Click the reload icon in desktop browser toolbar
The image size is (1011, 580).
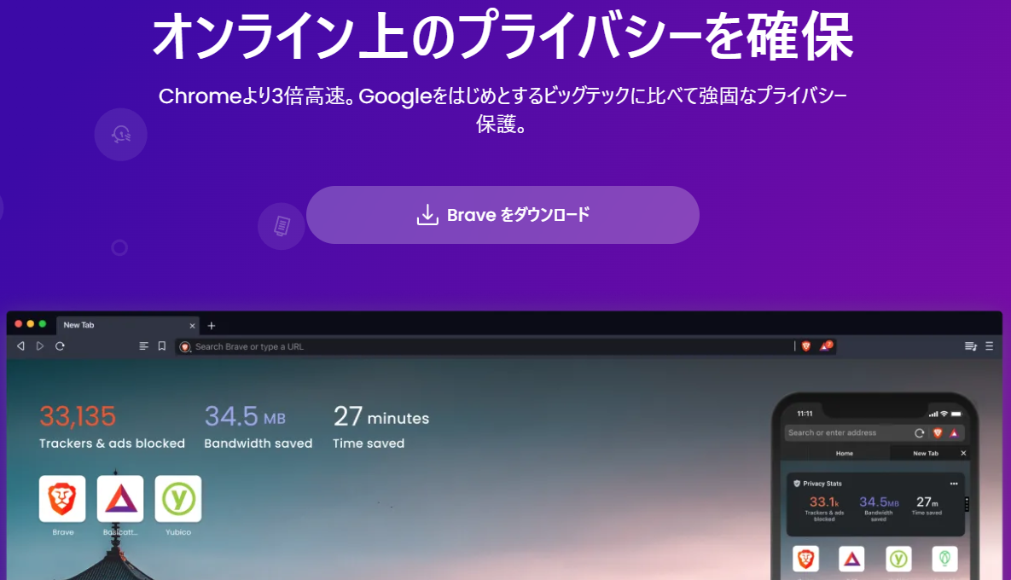coord(60,346)
